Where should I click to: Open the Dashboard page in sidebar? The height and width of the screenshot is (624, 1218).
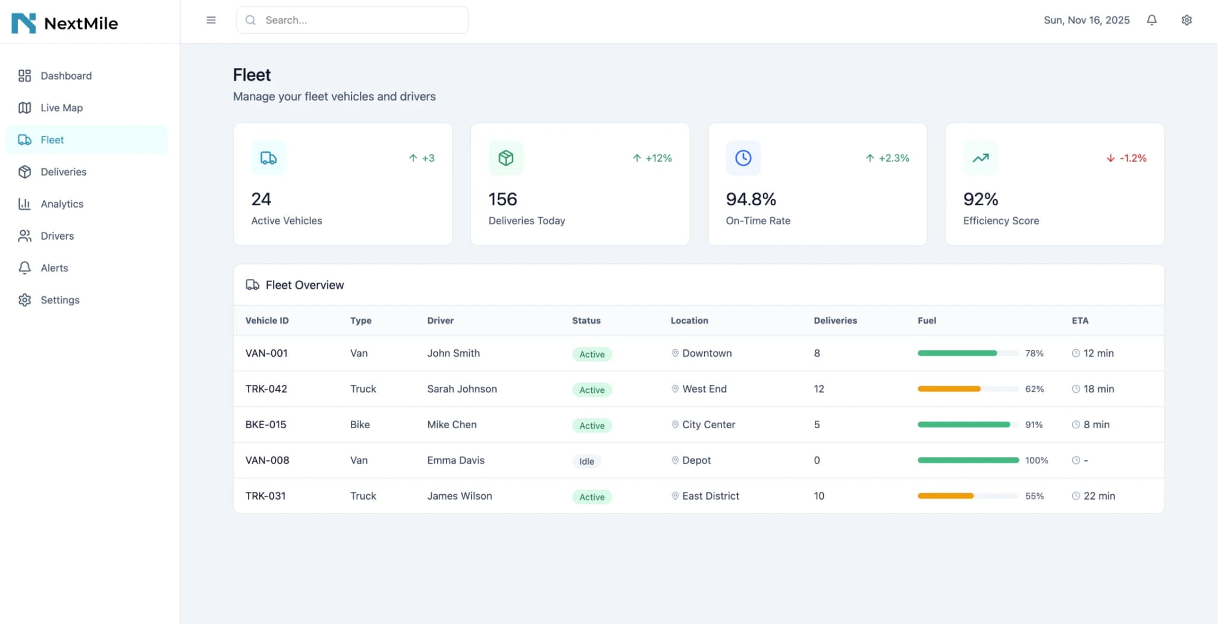pos(66,76)
